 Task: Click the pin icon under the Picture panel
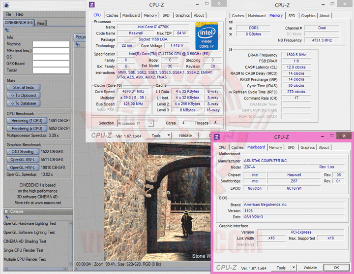77,44
